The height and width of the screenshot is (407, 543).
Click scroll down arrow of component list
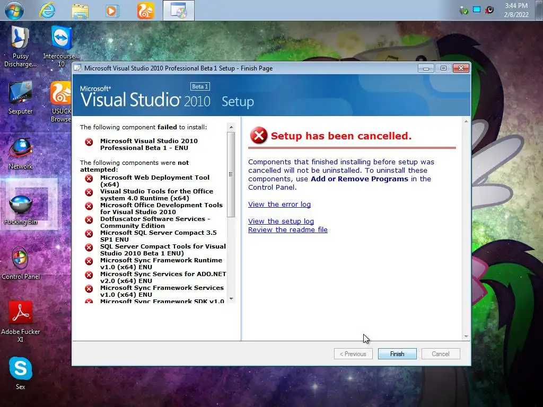pos(231,299)
